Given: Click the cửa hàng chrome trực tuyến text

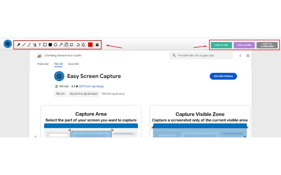Looking at the screenshot, I should click(63, 56).
